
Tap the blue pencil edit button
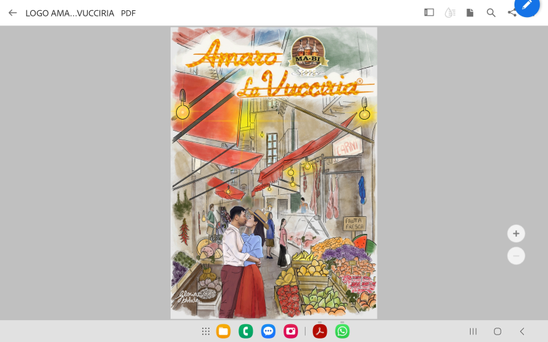pyautogui.click(x=527, y=5)
